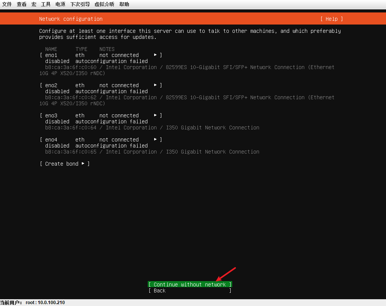386x306 pixels.
Task: Expand the eno3 interface arrow
Action: coord(155,115)
